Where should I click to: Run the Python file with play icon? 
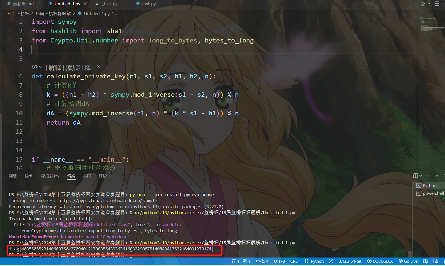pyautogui.click(x=423, y=4)
